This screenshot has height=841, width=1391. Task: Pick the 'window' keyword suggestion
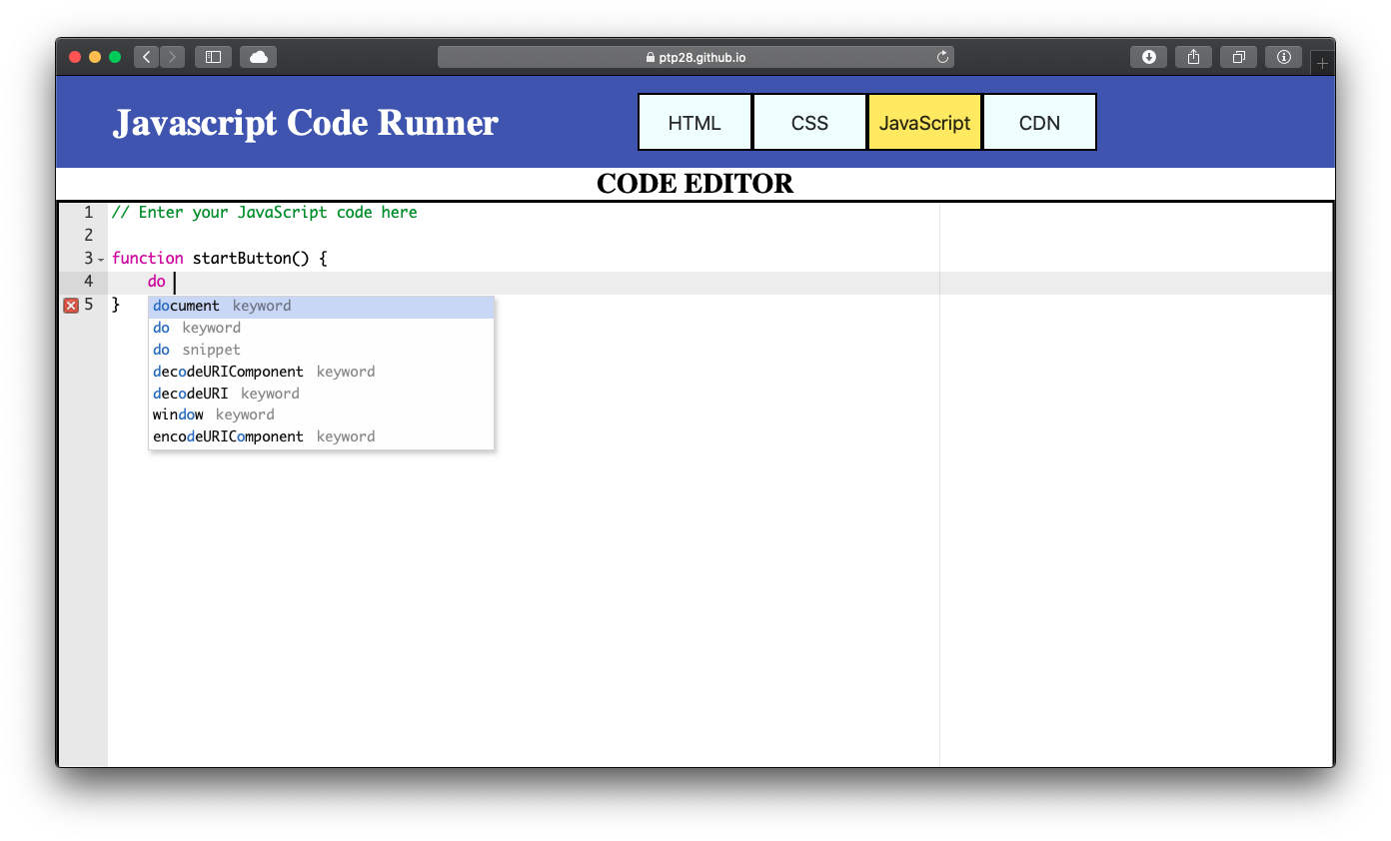pyautogui.click(x=321, y=415)
